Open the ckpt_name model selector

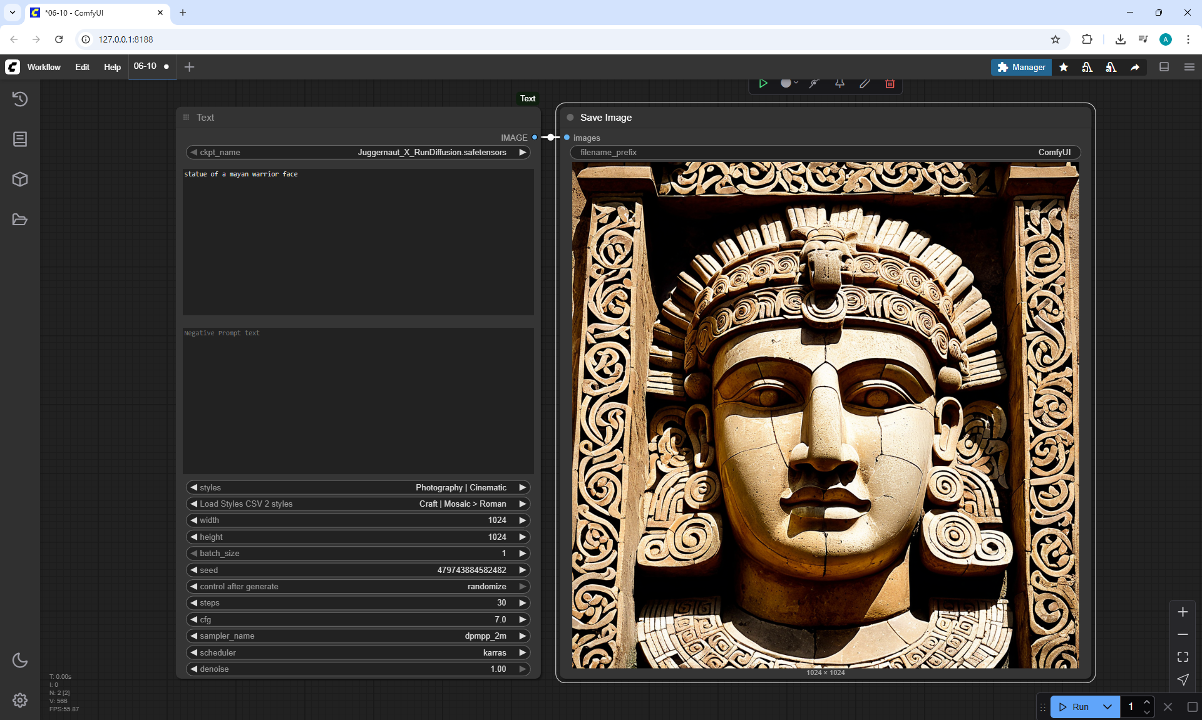click(358, 153)
